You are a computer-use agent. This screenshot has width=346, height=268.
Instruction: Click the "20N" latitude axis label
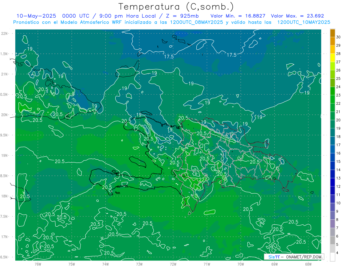tap(5, 115)
